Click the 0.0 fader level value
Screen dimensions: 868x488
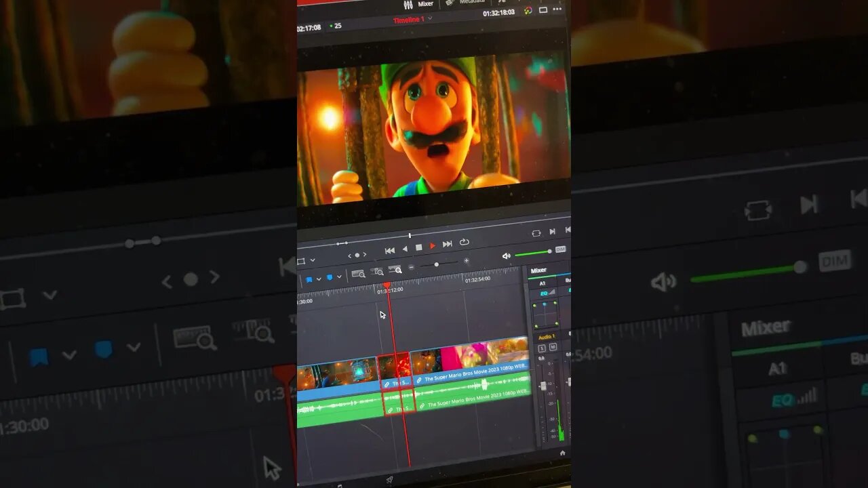click(x=541, y=359)
